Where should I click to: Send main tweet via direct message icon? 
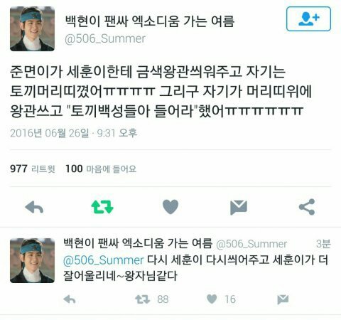[239, 208]
